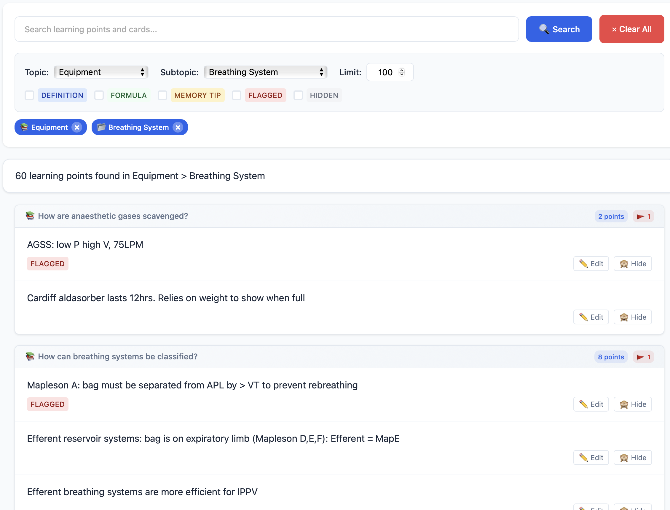Edit the Efferent reservoir systems point
670x510 pixels.
click(591, 458)
